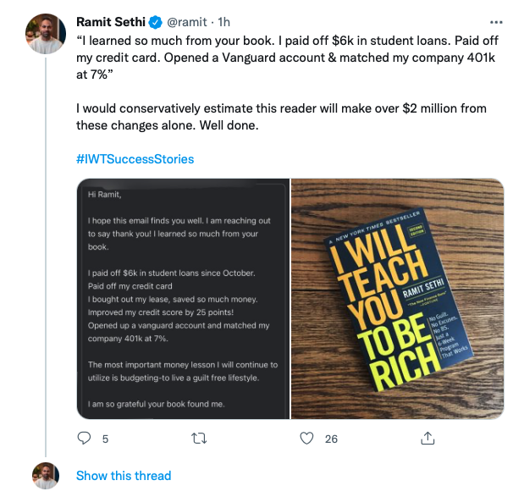Like the tweet with the heart icon
The width and height of the screenshot is (513, 497).
[308, 438]
